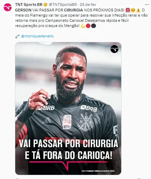This screenshot has width=151, height=179.
Task: Click the microphone emoji before the mention
Action: tap(17, 36)
